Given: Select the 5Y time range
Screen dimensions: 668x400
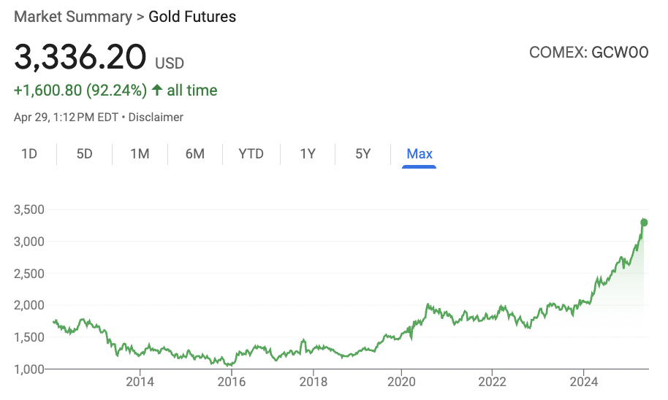Looking at the screenshot, I should click(363, 153).
